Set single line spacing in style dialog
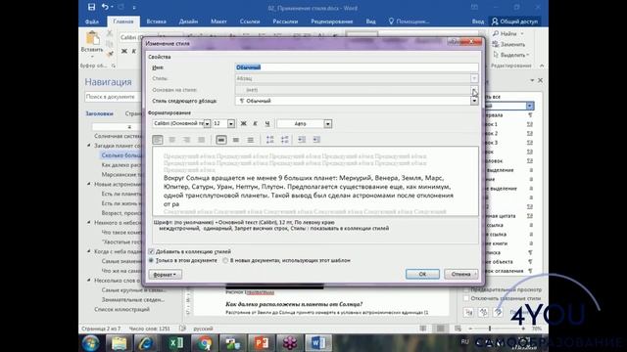This screenshot has width=627, height=352. point(221,140)
